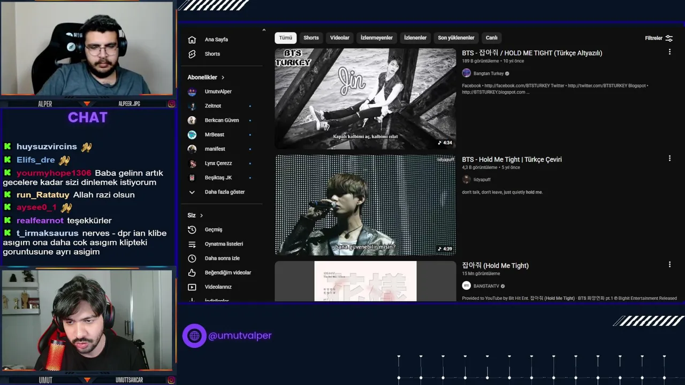Image resolution: width=685 pixels, height=385 pixels.
Task: Open BANGTANTV channel avatar
Action: click(466, 286)
